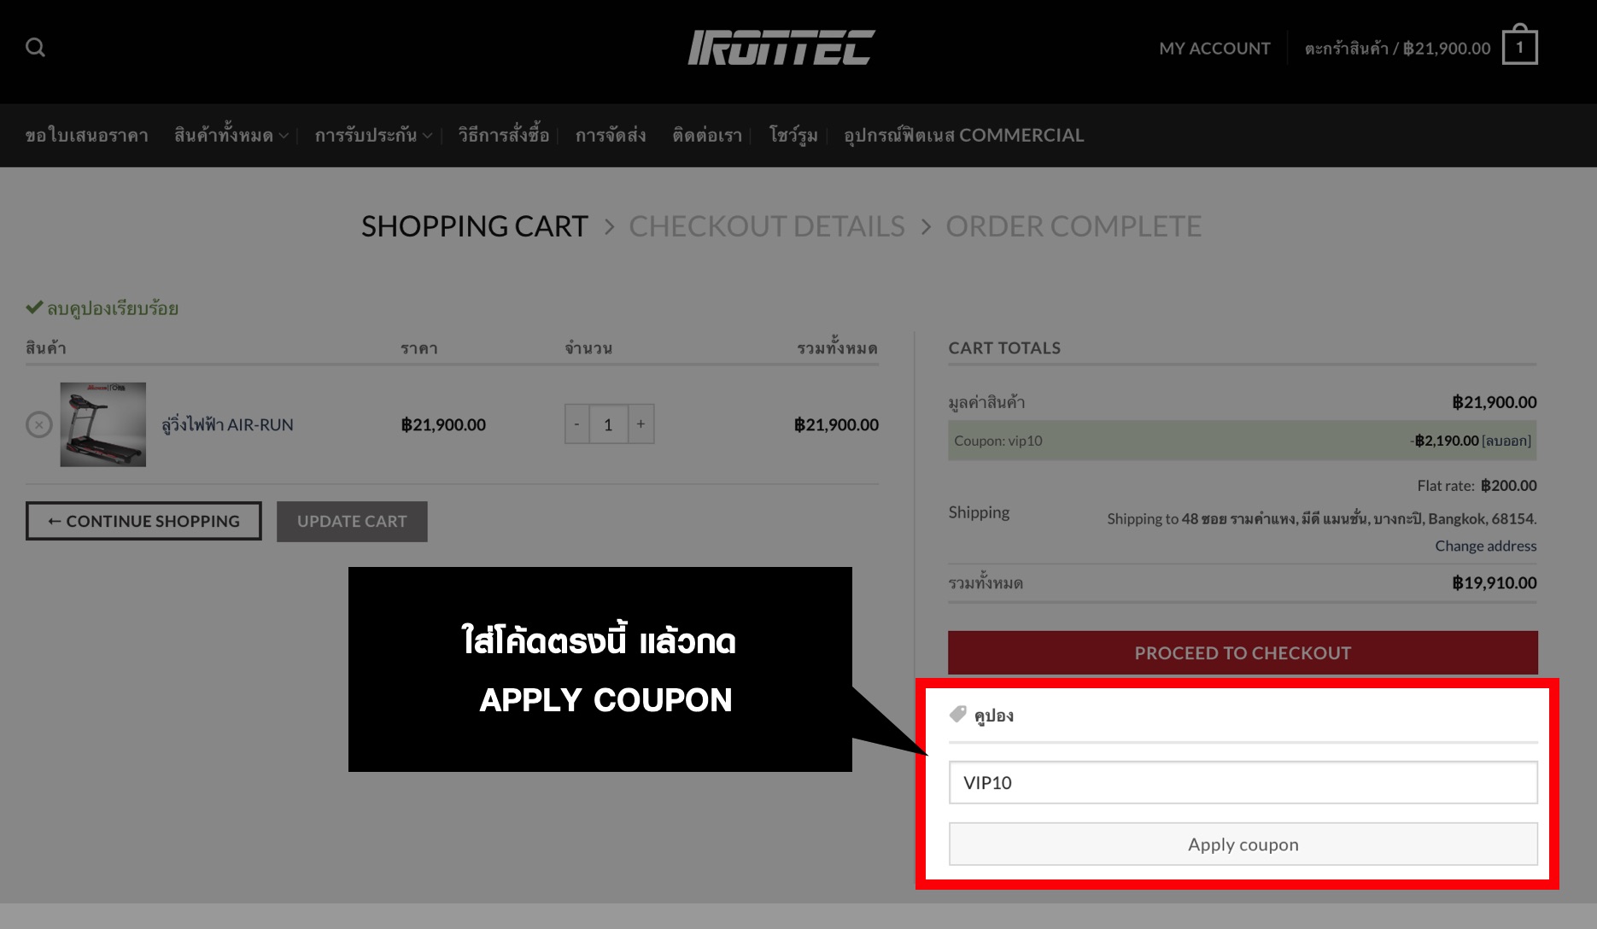
Task: Go to CHECKOUT DETAILS step
Action: 767,226
